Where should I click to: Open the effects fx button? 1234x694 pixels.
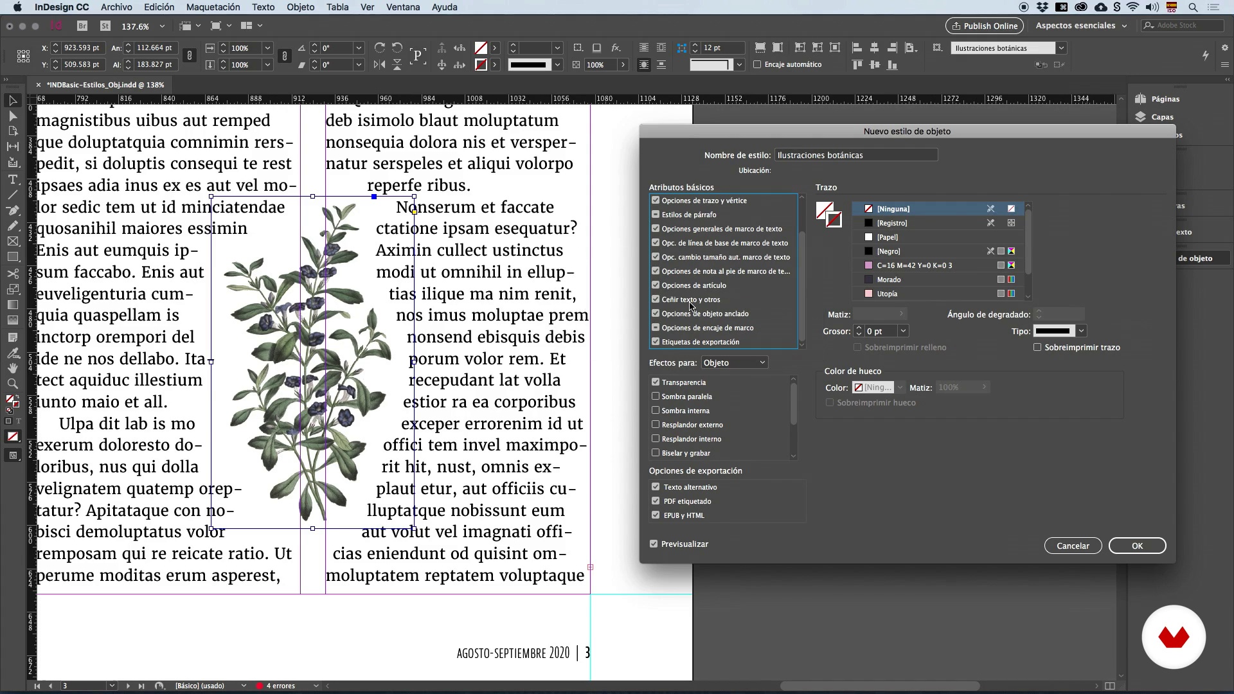click(x=616, y=48)
